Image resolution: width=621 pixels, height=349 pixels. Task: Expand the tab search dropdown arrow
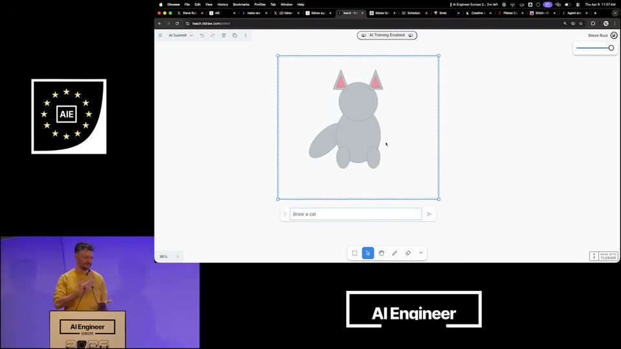coord(615,13)
